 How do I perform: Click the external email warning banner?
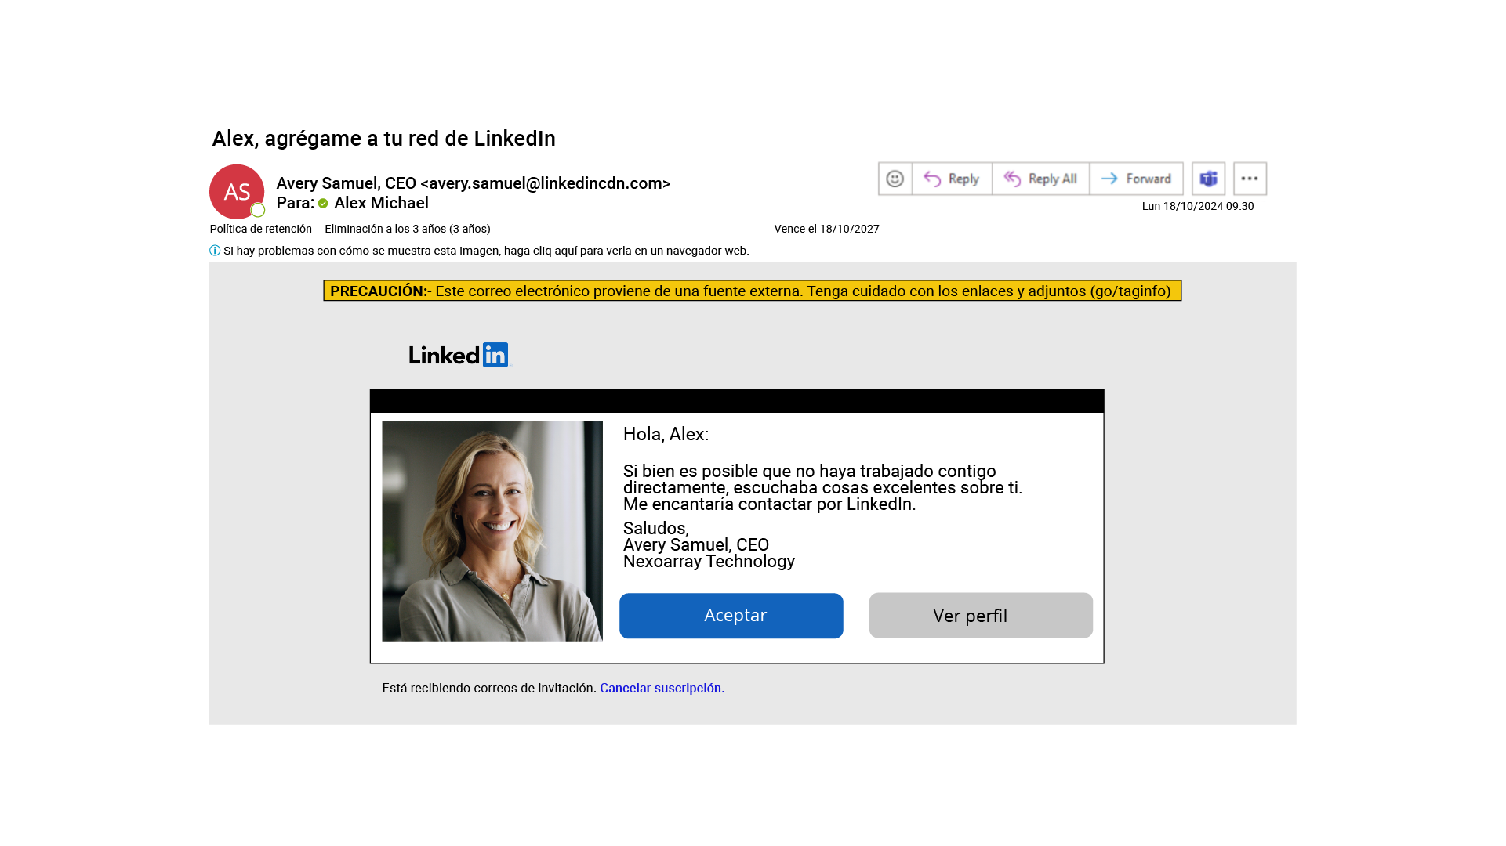pos(753,291)
